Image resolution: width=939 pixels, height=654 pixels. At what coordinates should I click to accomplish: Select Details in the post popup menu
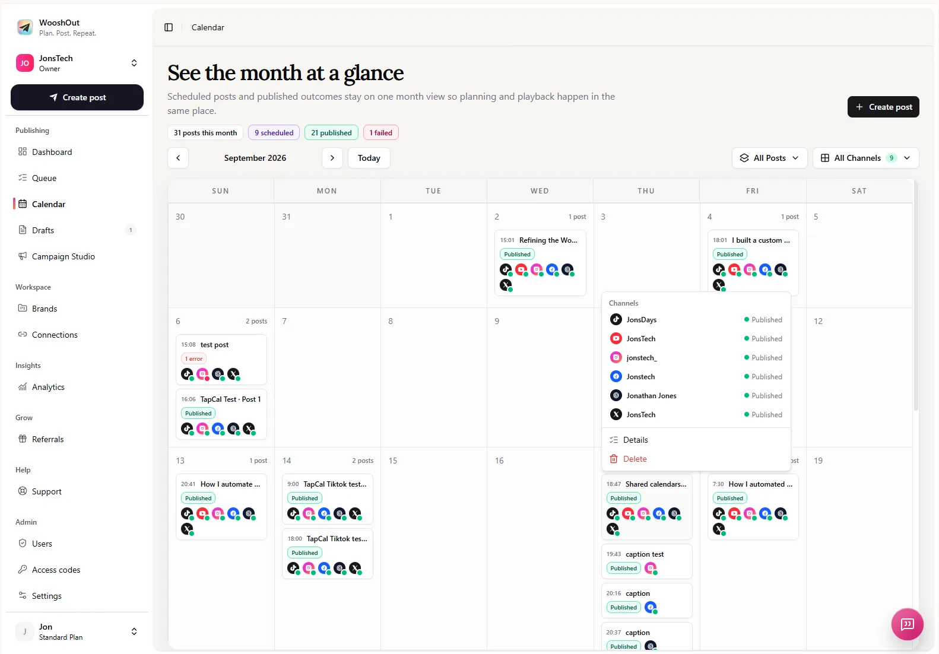(x=696, y=440)
